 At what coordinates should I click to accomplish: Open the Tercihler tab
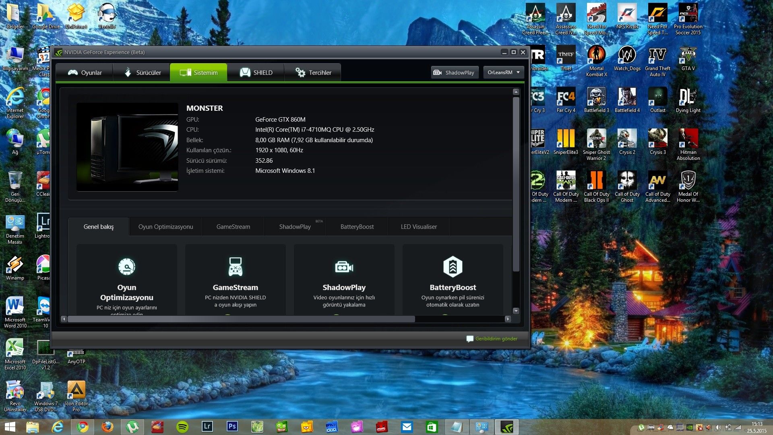[313, 73]
